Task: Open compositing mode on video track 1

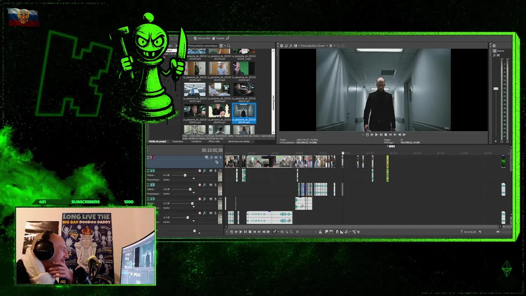Action: (x=217, y=162)
